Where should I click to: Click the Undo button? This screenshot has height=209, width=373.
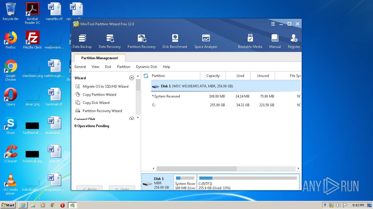point(122,188)
